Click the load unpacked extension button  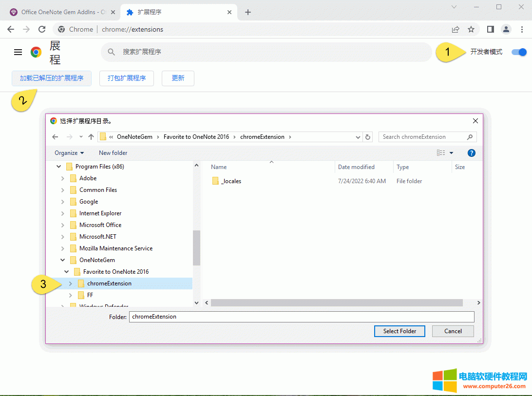pyautogui.click(x=52, y=78)
